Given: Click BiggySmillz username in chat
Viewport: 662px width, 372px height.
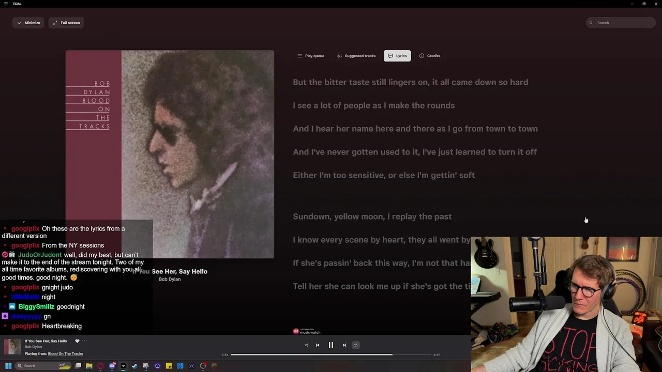Looking at the screenshot, I should point(36,306).
